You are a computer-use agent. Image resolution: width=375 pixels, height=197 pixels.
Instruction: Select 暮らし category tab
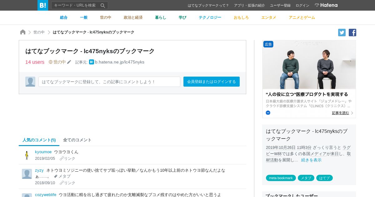pos(161,18)
